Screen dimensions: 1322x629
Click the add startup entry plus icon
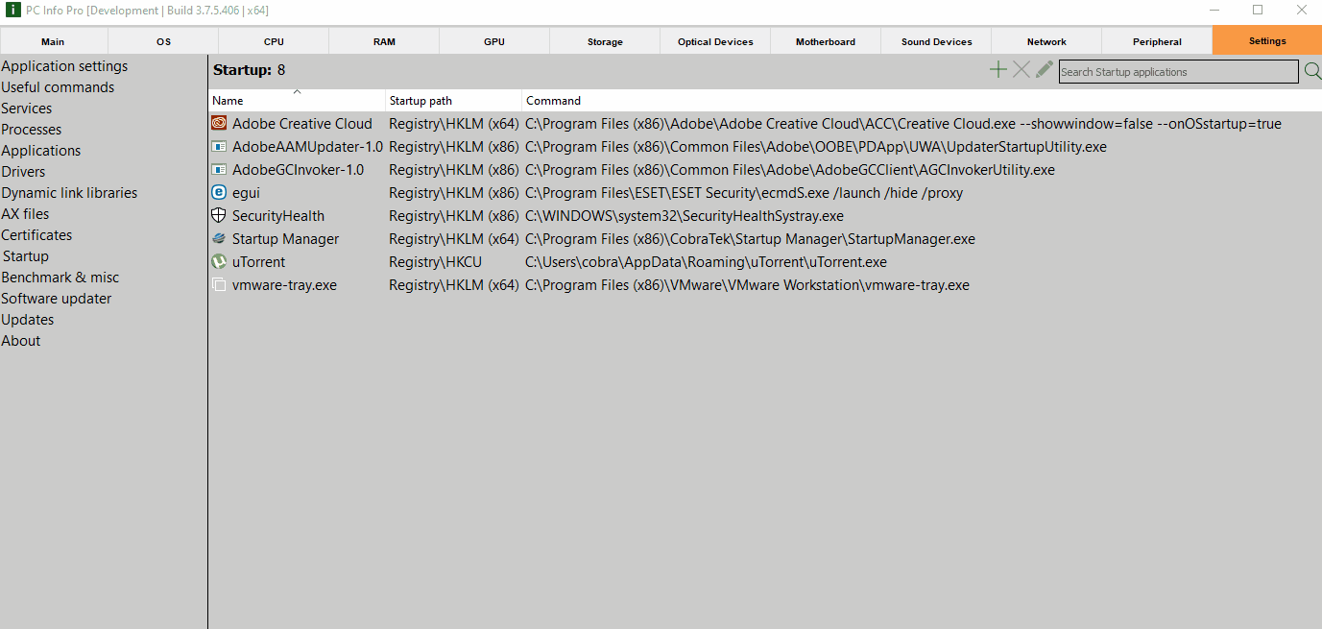point(998,70)
